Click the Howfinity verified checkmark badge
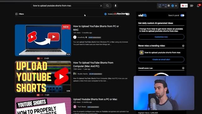 (x=86, y=37)
